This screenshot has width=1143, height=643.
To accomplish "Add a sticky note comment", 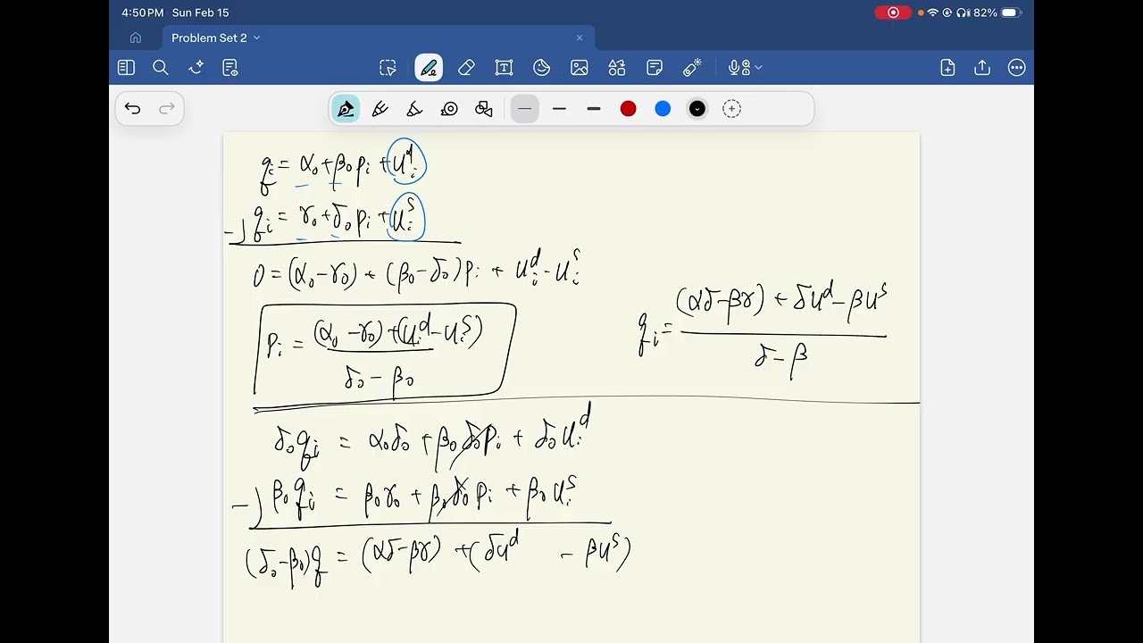I will click(x=655, y=68).
